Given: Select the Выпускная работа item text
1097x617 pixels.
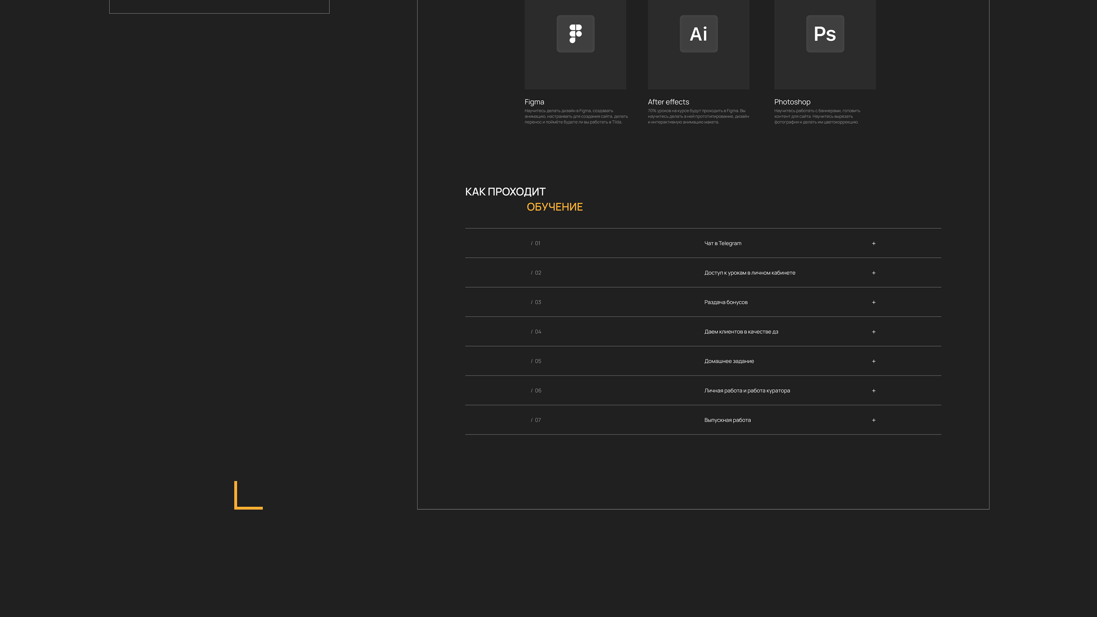Looking at the screenshot, I should (727, 420).
